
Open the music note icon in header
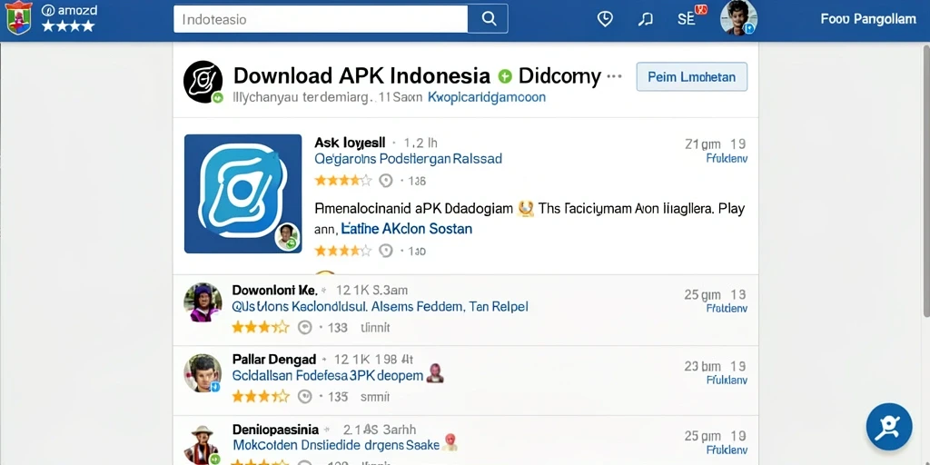(646, 19)
